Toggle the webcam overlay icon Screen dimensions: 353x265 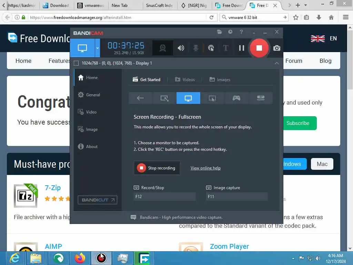click(x=163, y=48)
